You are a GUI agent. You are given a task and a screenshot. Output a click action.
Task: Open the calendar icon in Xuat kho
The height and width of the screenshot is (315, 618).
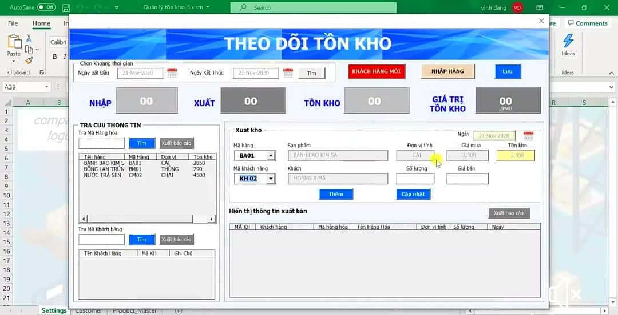coord(529,136)
